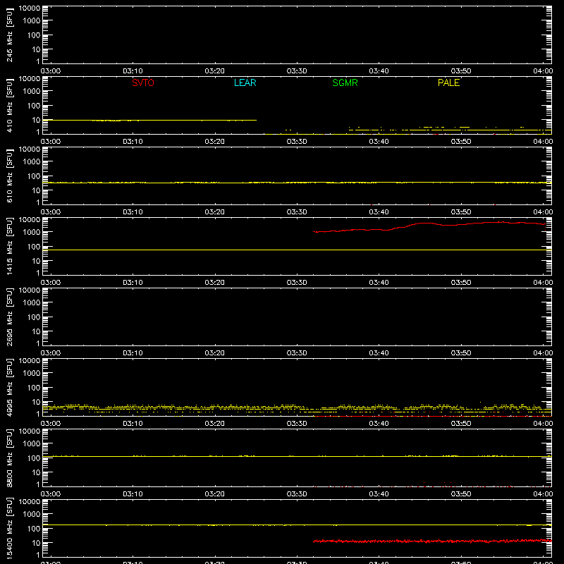Screen dimensions: 564x564
Task: Click 04:00 time label under 245 MHz panel
Action: click(x=543, y=71)
